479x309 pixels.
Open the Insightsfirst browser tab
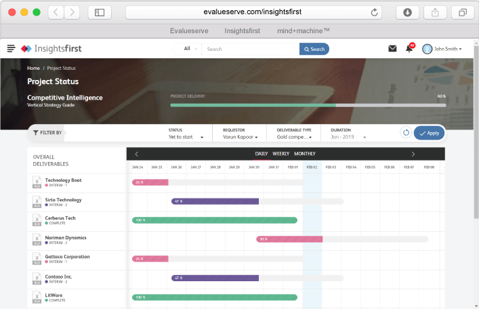pos(243,31)
